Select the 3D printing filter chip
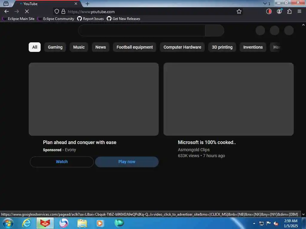The image size is (306, 229). click(x=222, y=47)
